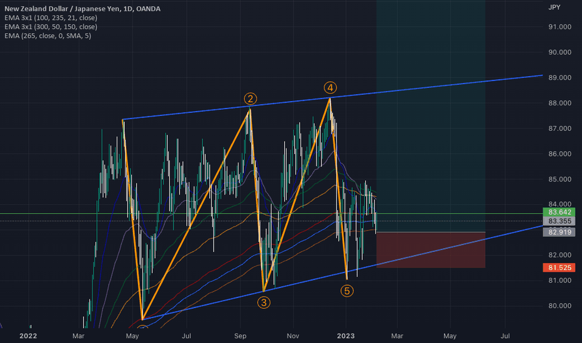582x343 pixels.
Task: Click the 80.000 price axis tick
Action: tap(560, 306)
